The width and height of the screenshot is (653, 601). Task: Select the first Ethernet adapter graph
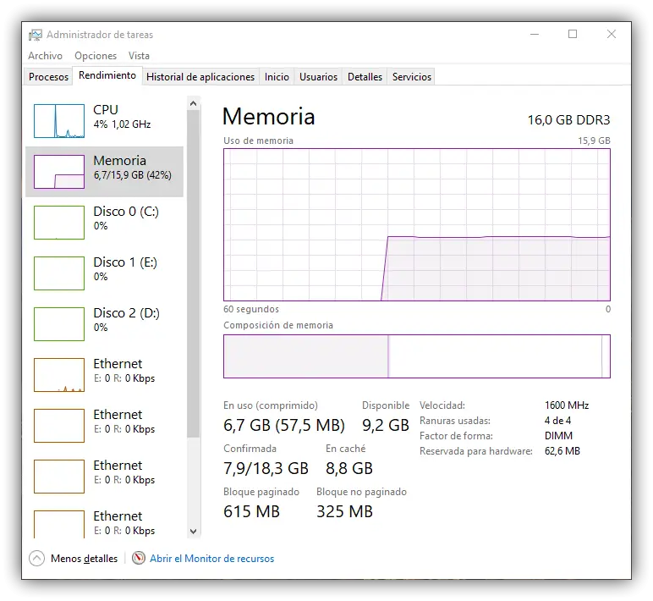pos(59,374)
